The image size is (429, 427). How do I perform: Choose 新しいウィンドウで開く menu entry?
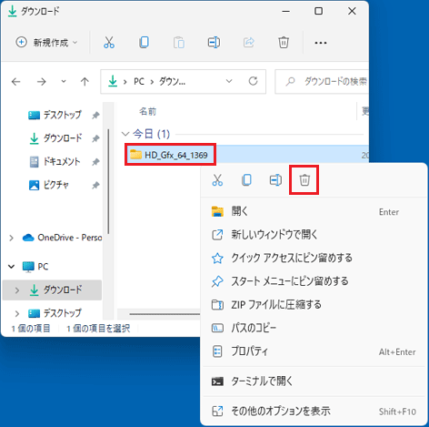pyautogui.click(x=314, y=235)
